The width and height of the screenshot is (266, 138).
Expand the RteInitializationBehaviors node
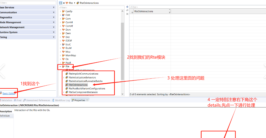tap(64, 78)
